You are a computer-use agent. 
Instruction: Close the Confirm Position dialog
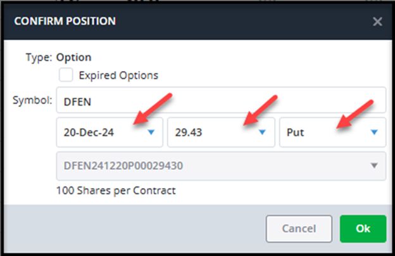(377, 22)
